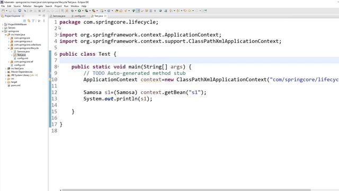Minimize the Project Explorer panel
Viewport: 339px width, 191px height.
coord(40,15)
